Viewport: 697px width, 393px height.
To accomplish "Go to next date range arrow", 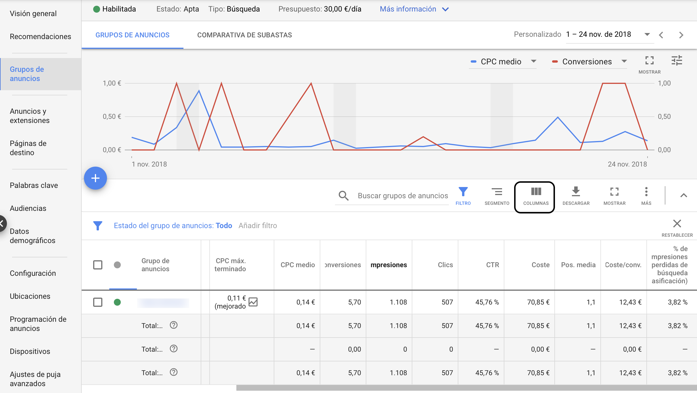I will pos(681,35).
